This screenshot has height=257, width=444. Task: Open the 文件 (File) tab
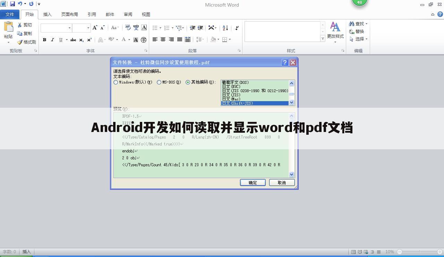(x=10, y=14)
